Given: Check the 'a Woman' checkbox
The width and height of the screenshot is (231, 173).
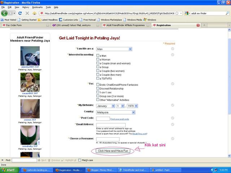Looking at the screenshot, I should (x=98, y=59).
